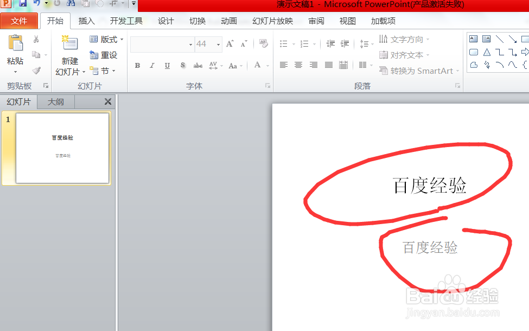Click the Paste clipboard icon
Viewport: 529px width, 331px height.
coord(16,43)
